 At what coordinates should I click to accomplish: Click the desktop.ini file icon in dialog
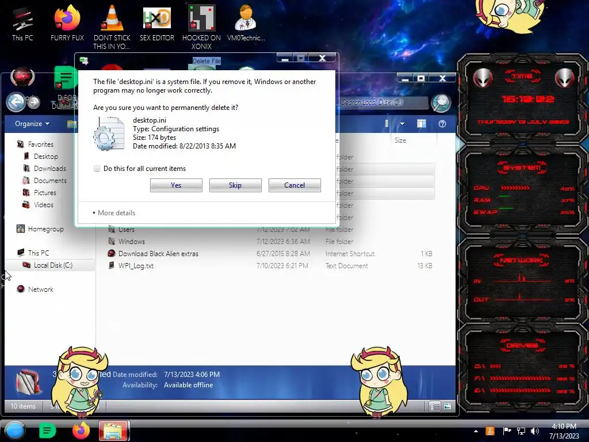click(109, 134)
